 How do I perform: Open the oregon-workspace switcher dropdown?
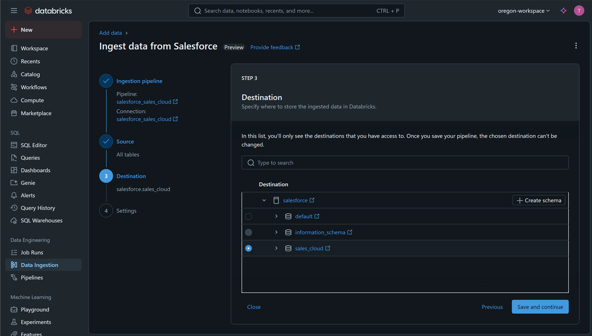[x=524, y=11]
